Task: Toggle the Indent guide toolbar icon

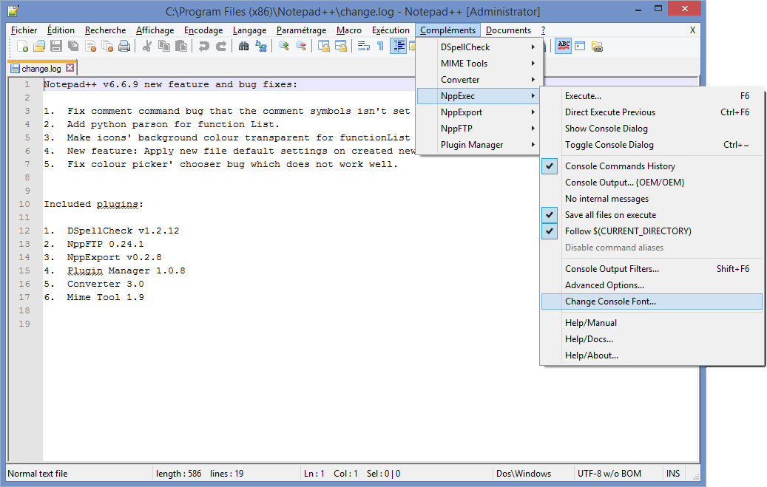Action: coord(399,47)
